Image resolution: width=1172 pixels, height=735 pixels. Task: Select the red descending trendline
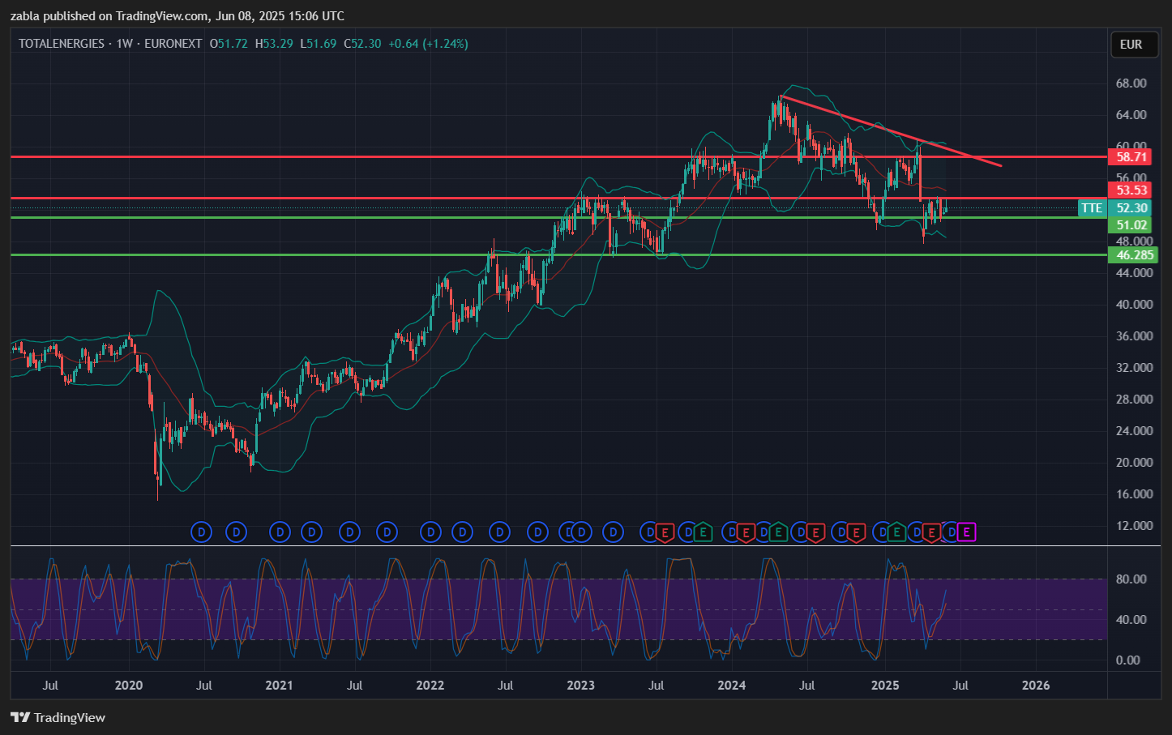pyautogui.click(x=892, y=131)
